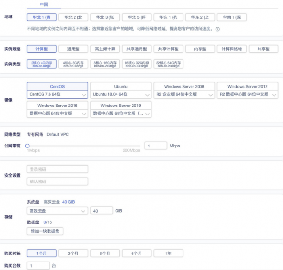Click the help icon after the region description
Screen dimensions: 283x270
tap(218, 29)
